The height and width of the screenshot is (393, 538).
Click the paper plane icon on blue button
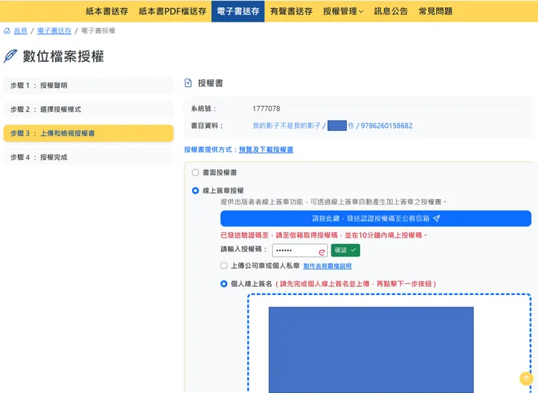coord(436,219)
